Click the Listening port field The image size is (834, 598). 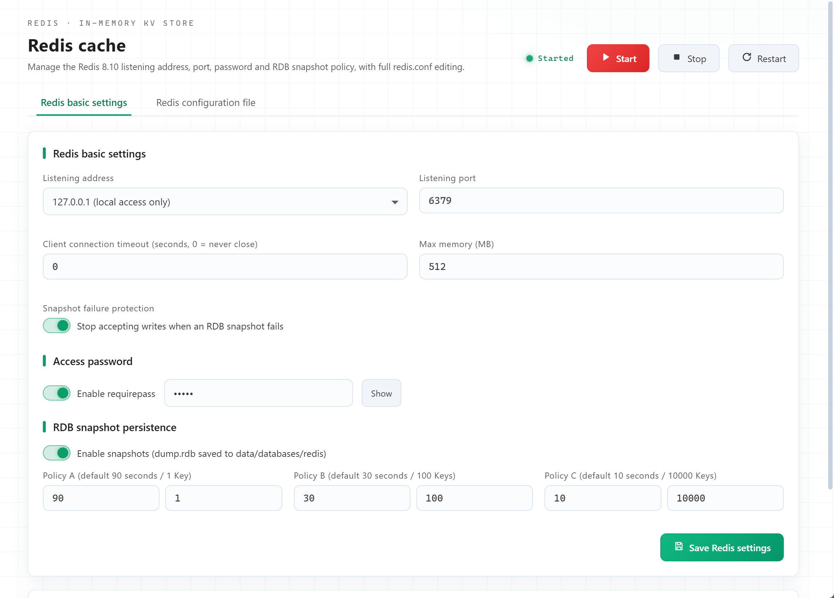pos(601,201)
